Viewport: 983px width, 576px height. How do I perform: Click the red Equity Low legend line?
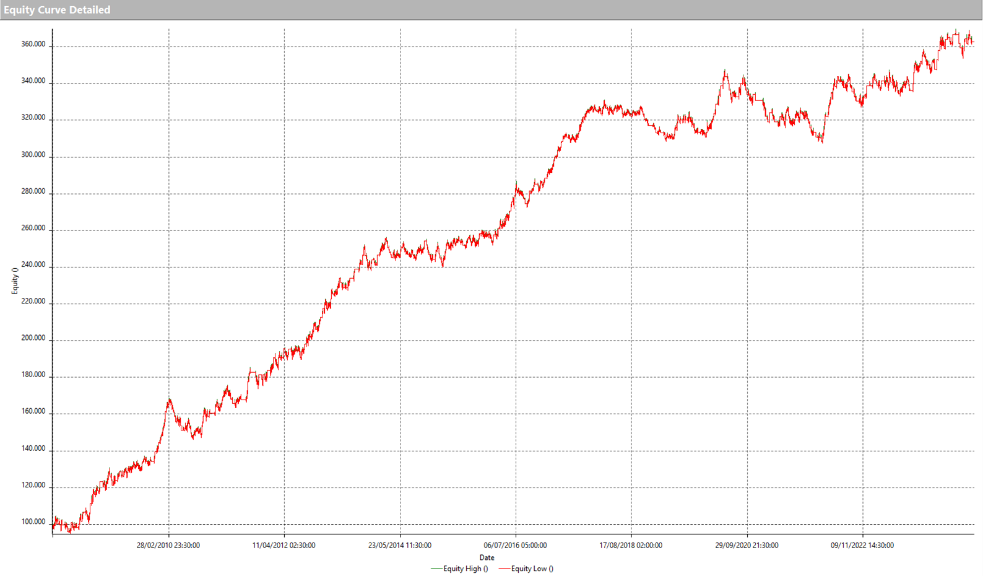click(504, 569)
